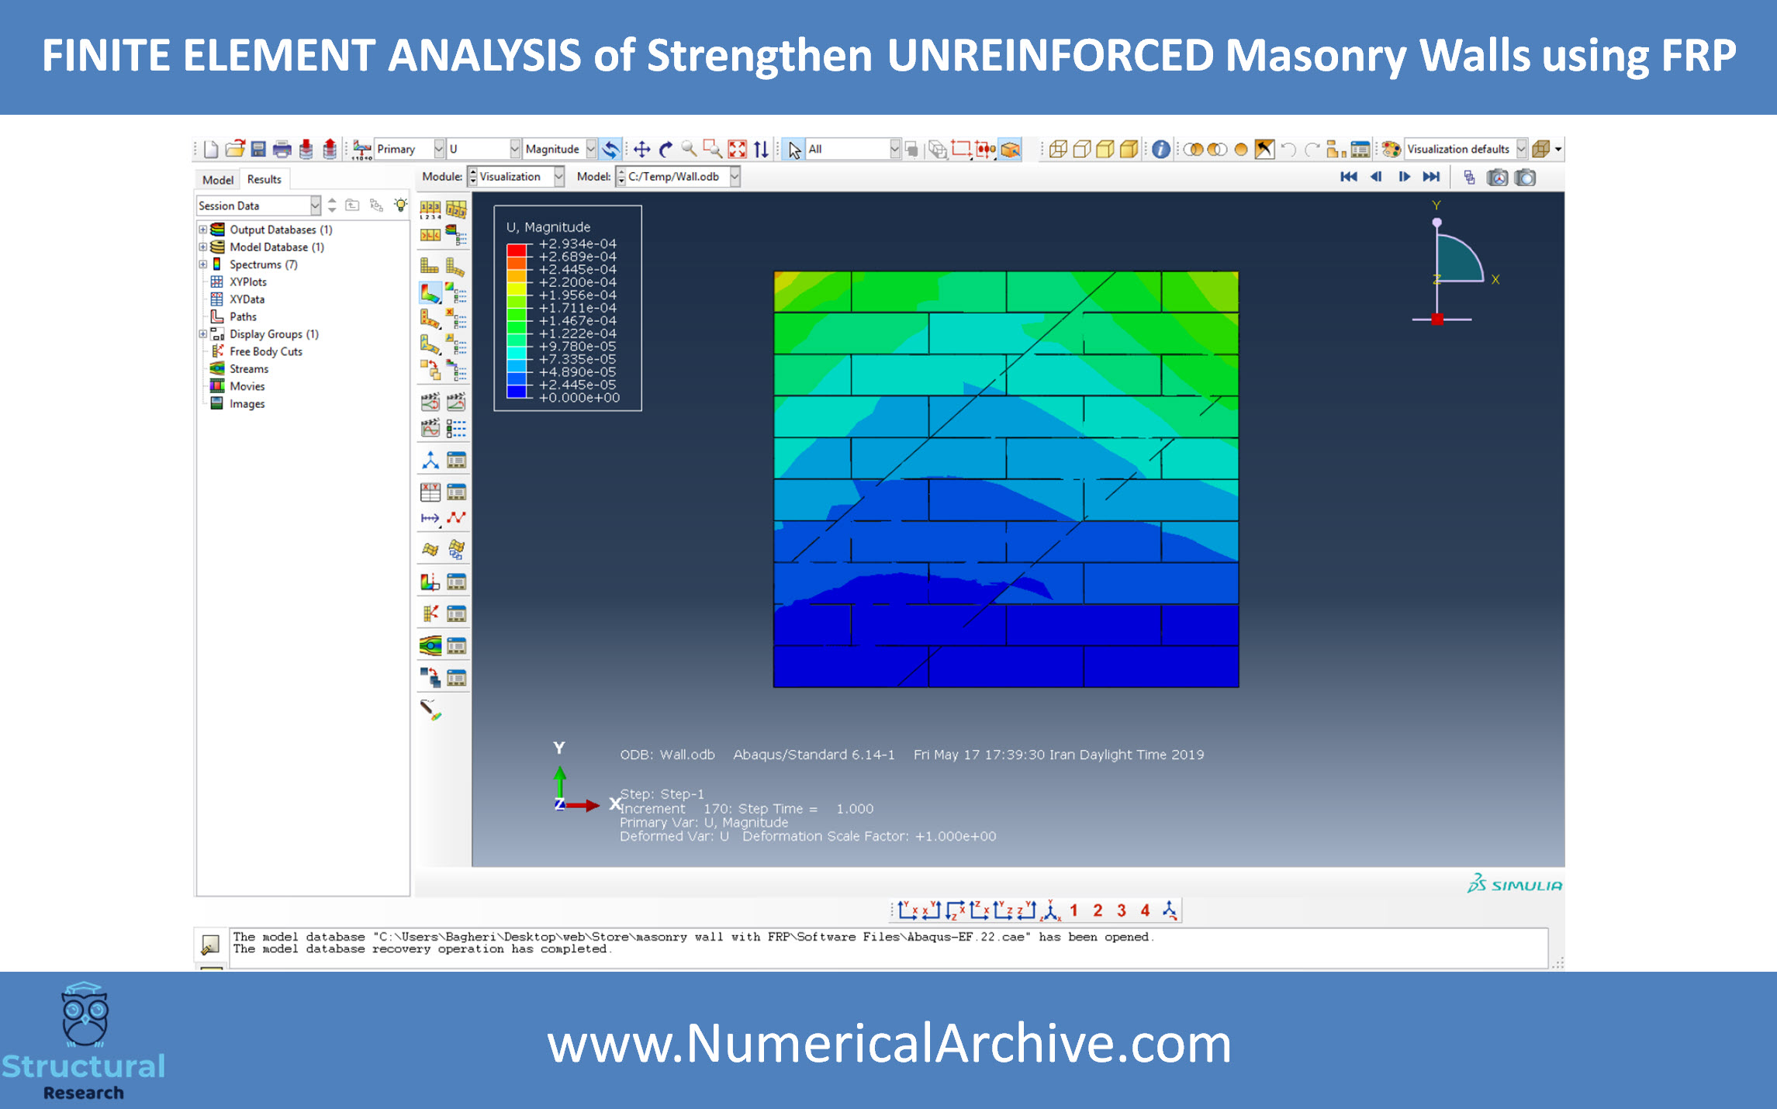1777x1109 pixels.
Task: Select Movies tree item
Action: [x=247, y=386]
